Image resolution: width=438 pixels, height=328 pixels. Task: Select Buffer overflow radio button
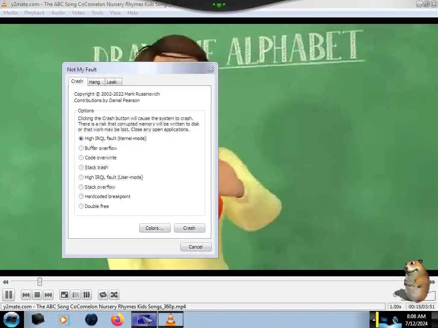point(98,148)
